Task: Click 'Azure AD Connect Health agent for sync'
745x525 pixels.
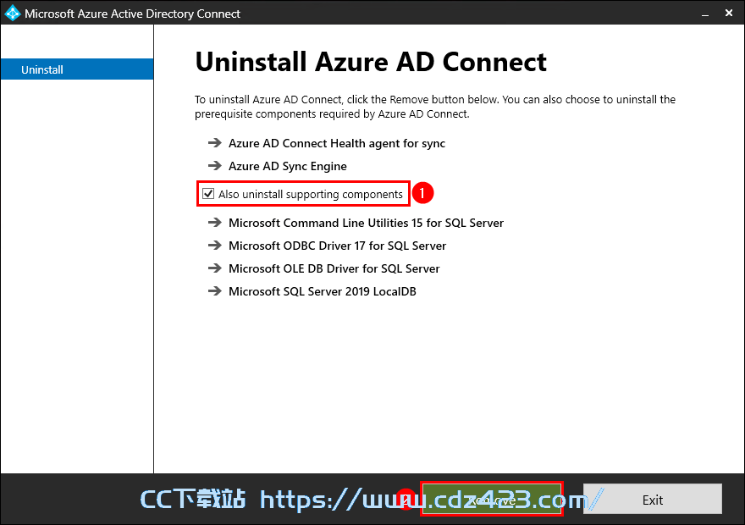Action: [337, 143]
